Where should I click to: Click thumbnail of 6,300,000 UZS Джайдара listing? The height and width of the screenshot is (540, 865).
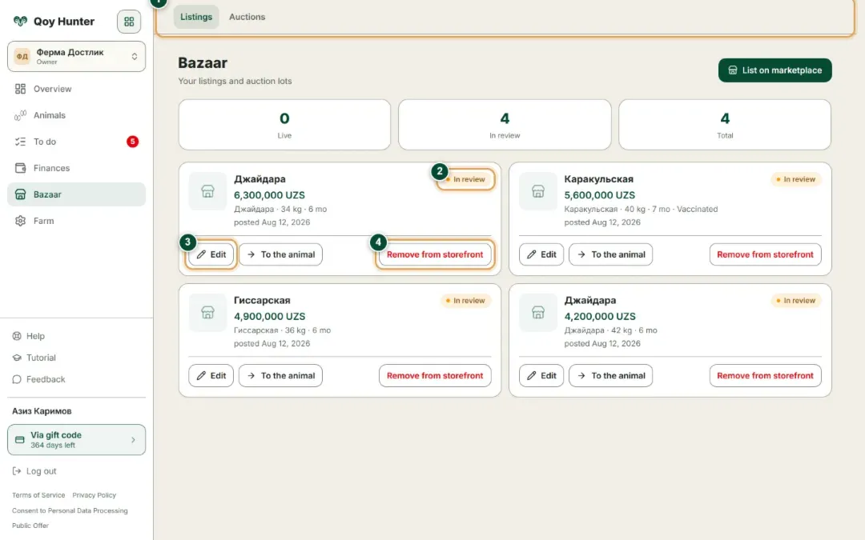click(x=207, y=191)
